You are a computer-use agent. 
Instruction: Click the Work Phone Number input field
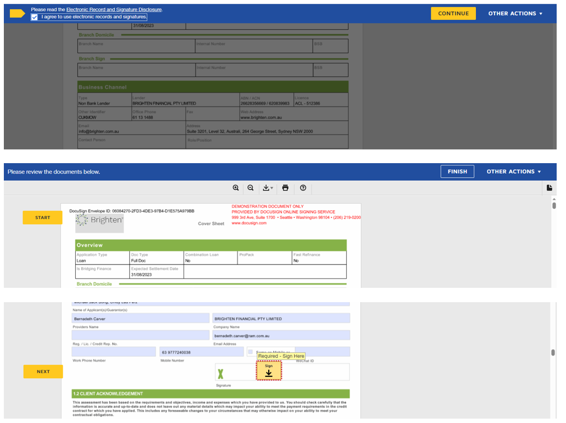click(x=113, y=352)
